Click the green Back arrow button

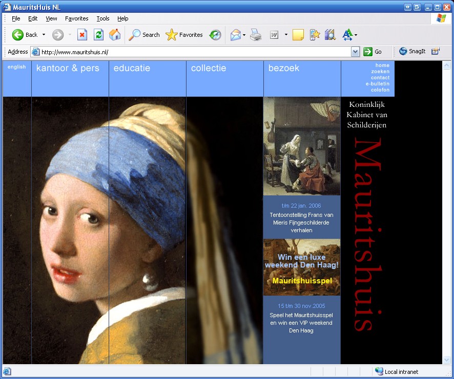17,35
